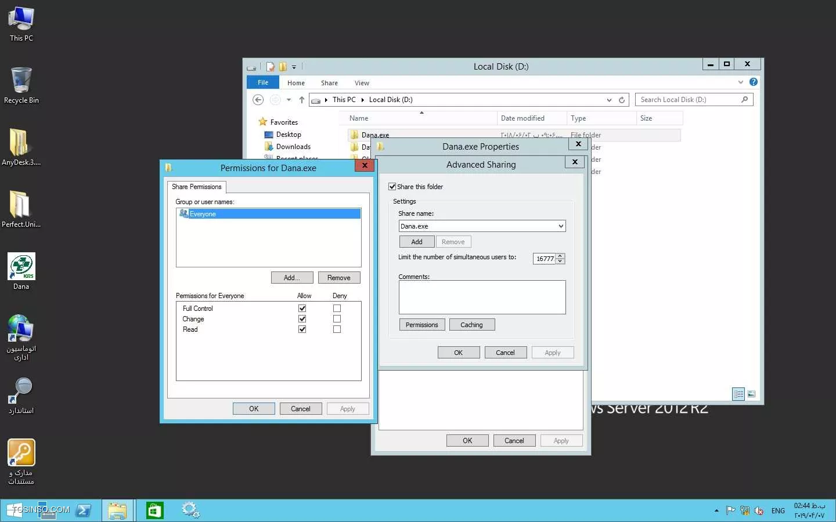
Task: Click the network tray icon
Action: [745, 511]
